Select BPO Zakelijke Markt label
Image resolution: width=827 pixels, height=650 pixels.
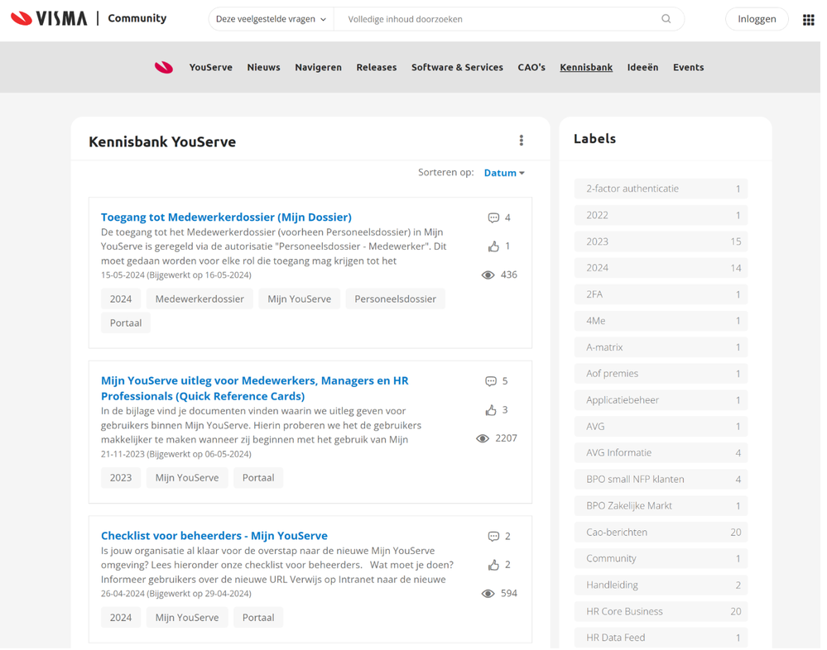coord(661,505)
